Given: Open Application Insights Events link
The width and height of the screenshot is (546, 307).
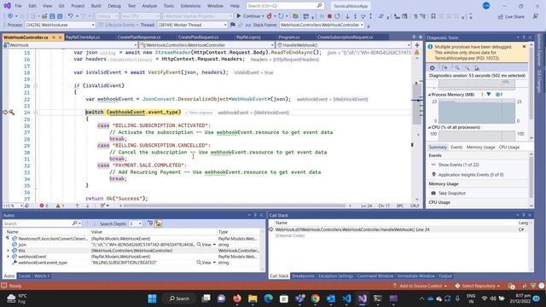Looking at the screenshot, I should (x=471, y=175).
